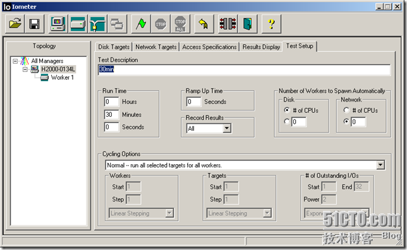Open the Access Specifications tab

coord(209,47)
